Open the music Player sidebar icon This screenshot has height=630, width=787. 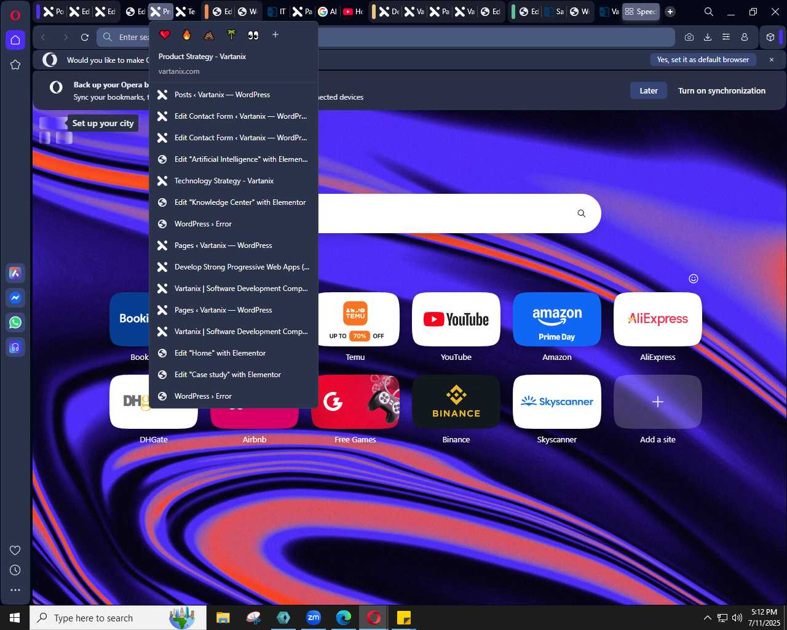[x=15, y=347]
